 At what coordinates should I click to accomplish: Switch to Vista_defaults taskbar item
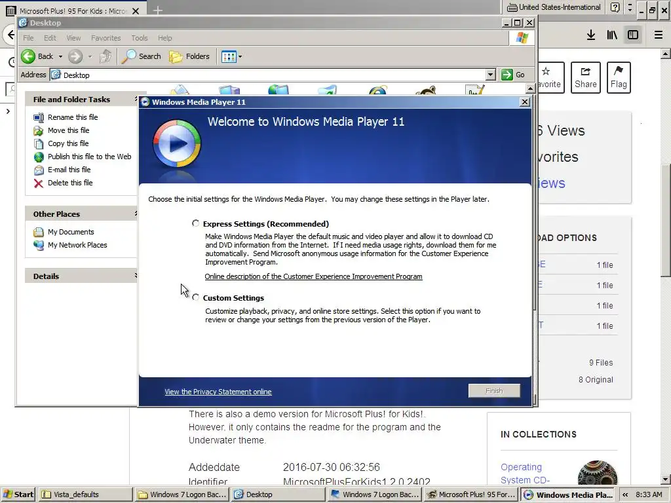pos(86,494)
